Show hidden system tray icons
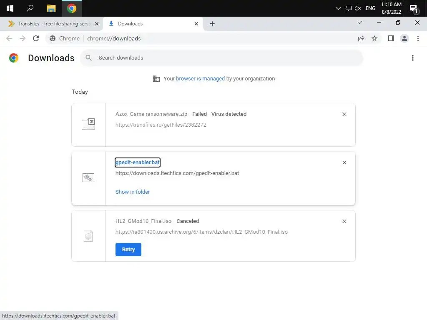Viewport: 427px width, 320px height. click(x=338, y=8)
